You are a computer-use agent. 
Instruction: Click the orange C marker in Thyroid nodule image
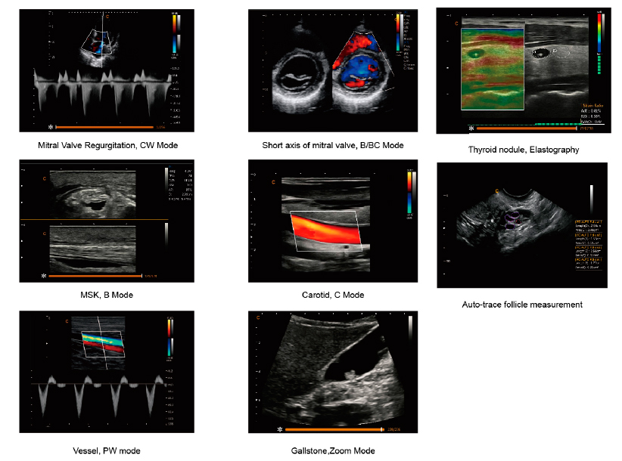tap(456, 23)
